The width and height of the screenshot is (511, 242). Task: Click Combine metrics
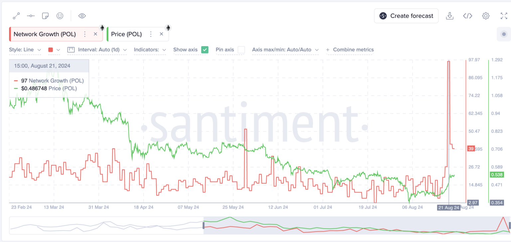[350, 50]
